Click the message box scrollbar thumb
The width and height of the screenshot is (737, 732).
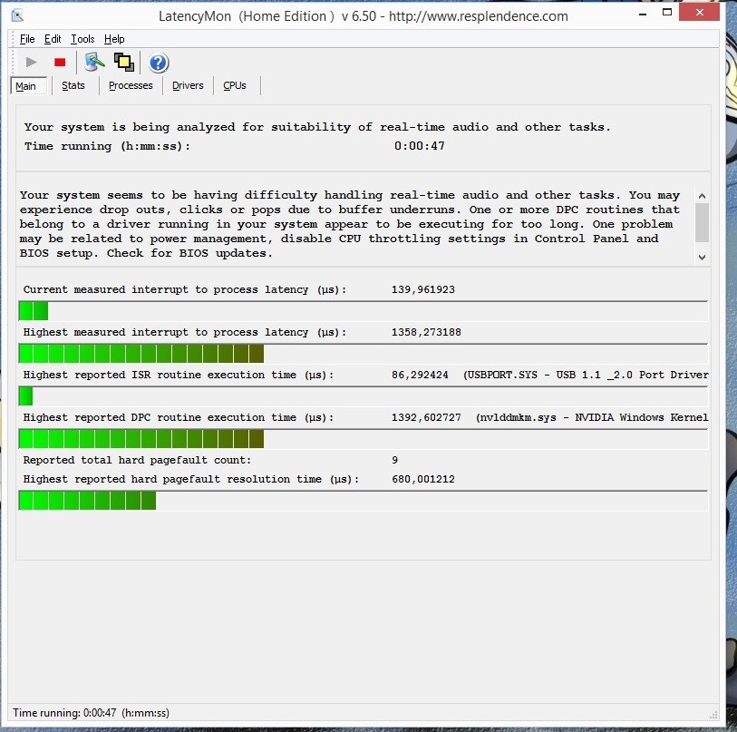(702, 222)
